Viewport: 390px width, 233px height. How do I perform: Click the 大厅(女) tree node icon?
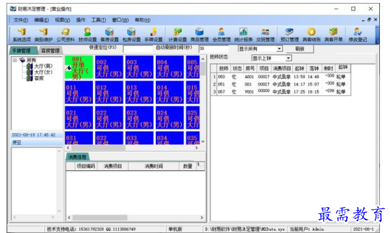(x=30, y=72)
